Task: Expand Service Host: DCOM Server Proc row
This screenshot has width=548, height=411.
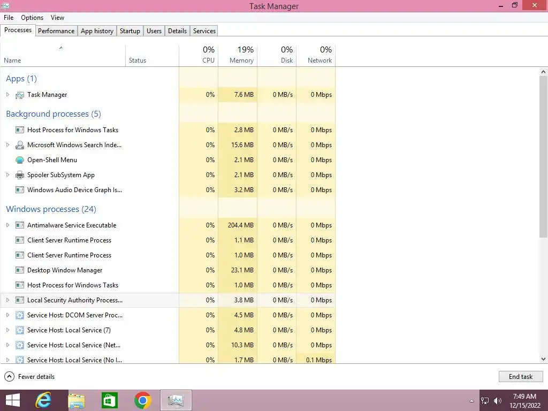Action: click(x=7, y=315)
